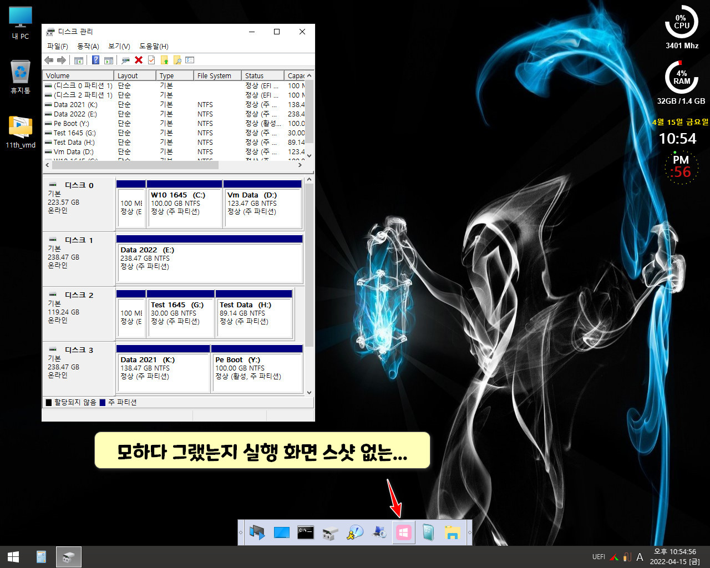The image size is (710, 568).
Task: Select Test 1645 (G:) in the volume list
Action: click(x=174, y=133)
